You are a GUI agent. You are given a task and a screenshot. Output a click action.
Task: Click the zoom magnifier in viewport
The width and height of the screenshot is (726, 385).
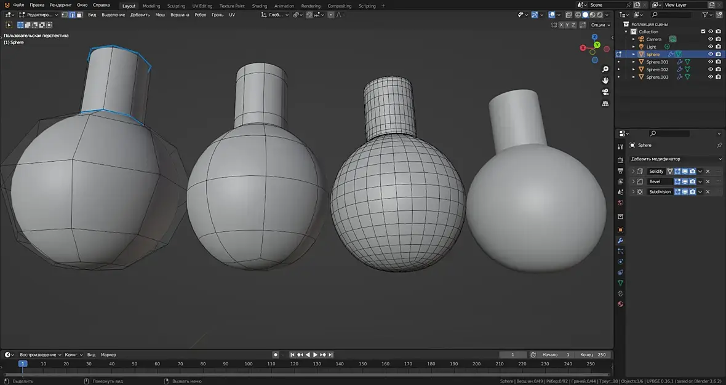coord(605,69)
